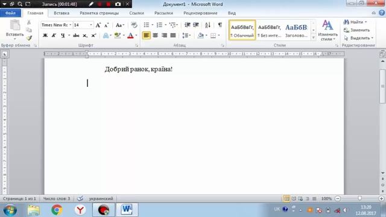
Task: Click the Paste (Вставить) clipboard icon
Action: [14, 25]
